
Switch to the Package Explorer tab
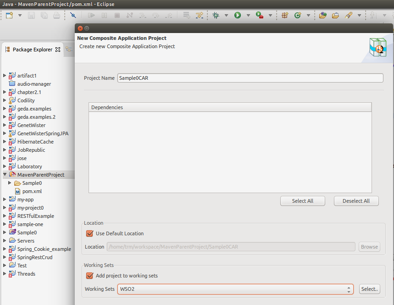(x=32, y=50)
